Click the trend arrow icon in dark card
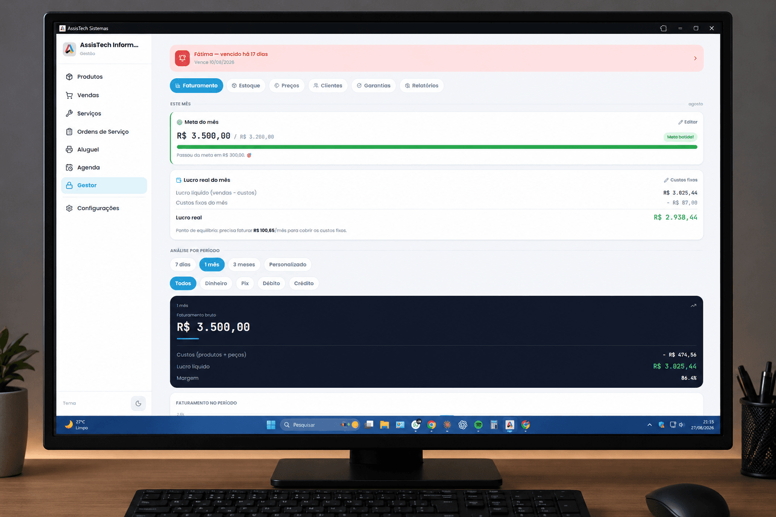 point(693,305)
